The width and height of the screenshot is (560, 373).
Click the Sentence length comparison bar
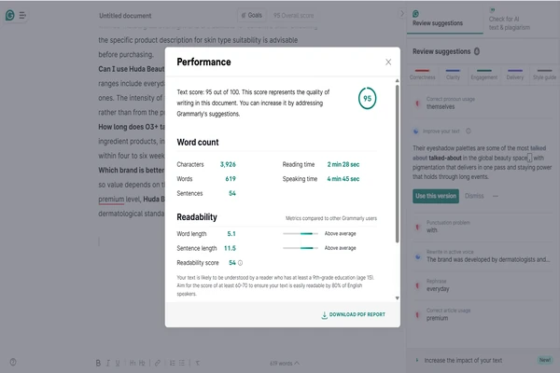(x=301, y=248)
